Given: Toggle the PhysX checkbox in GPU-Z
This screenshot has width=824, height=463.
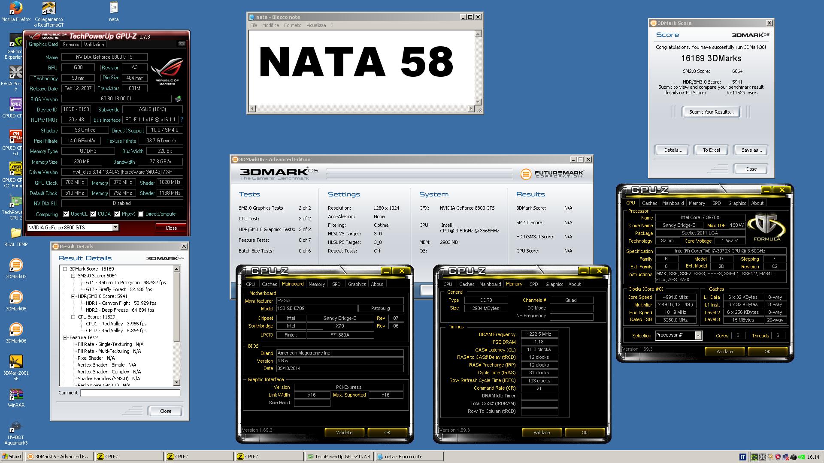Looking at the screenshot, I should click(x=117, y=213).
